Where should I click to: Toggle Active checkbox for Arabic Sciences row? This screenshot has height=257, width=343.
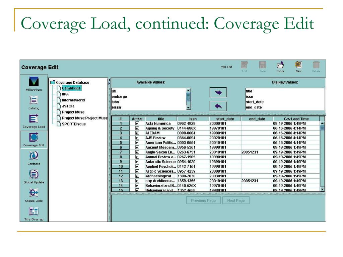click(x=137, y=171)
